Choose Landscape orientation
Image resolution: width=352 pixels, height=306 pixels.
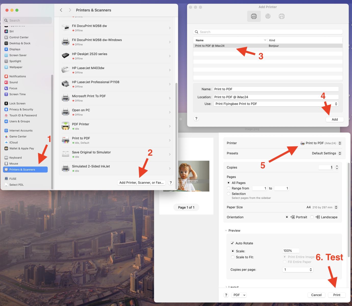point(312,217)
